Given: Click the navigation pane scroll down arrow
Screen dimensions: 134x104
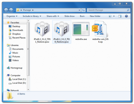Looking at the screenshot, I should point(28,90).
